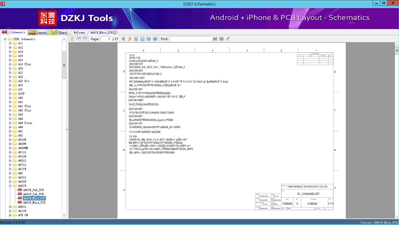The height and width of the screenshot is (225, 399).
Task: Select the A62 folder label
Action: point(20,173)
